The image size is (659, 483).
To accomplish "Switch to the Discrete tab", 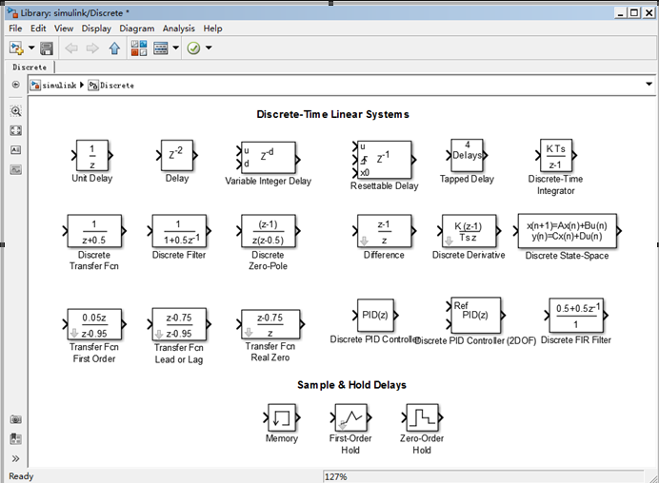I will coord(30,68).
